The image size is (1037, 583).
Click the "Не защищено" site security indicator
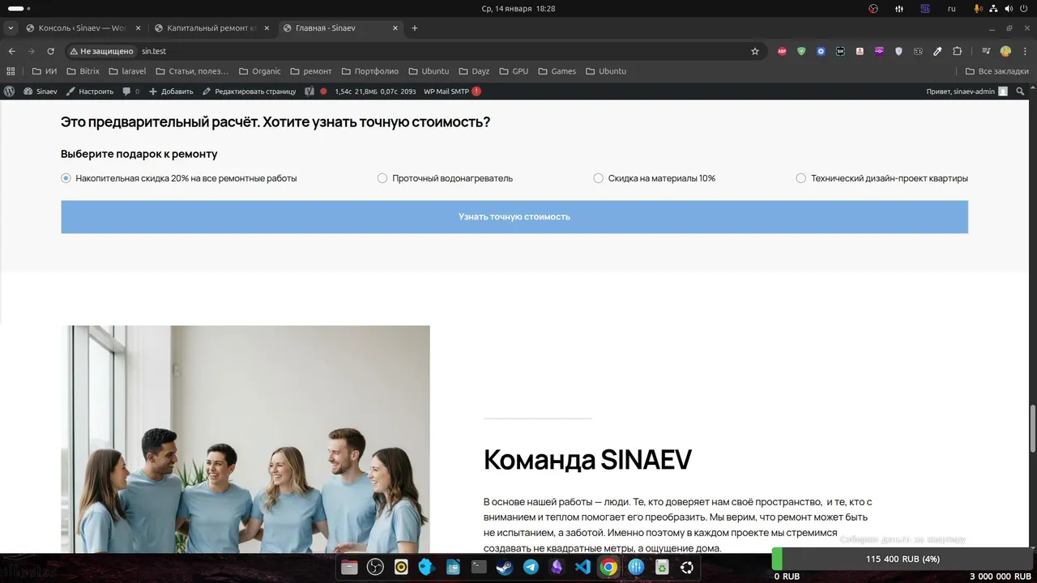[x=101, y=51]
